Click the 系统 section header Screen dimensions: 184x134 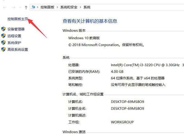tap(66, 58)
